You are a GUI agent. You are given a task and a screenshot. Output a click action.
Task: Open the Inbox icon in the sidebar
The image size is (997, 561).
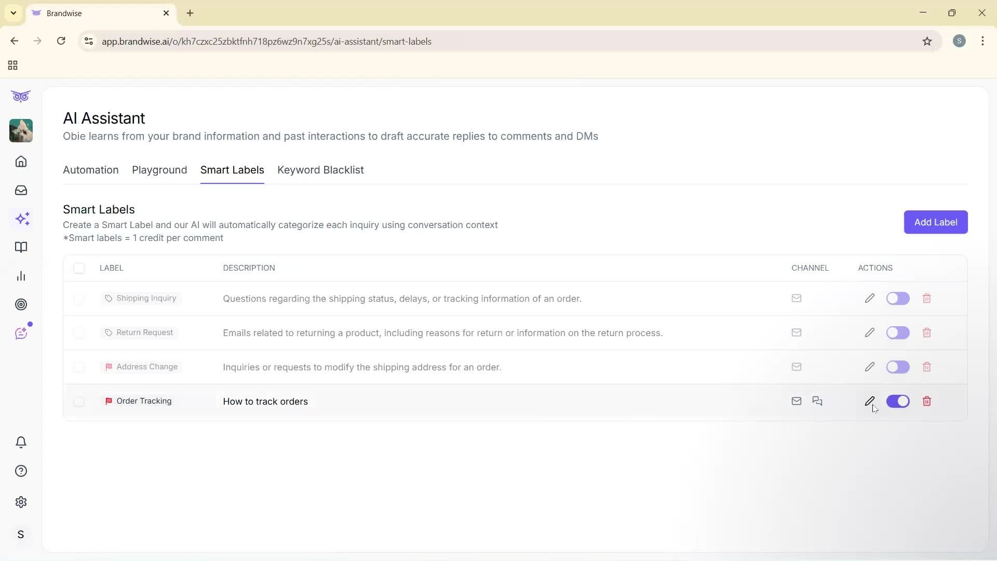pyautogui.click(x=21, y=191)
